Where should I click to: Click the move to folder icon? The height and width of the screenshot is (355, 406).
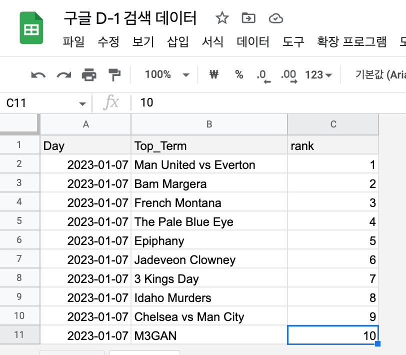point(248,18)
